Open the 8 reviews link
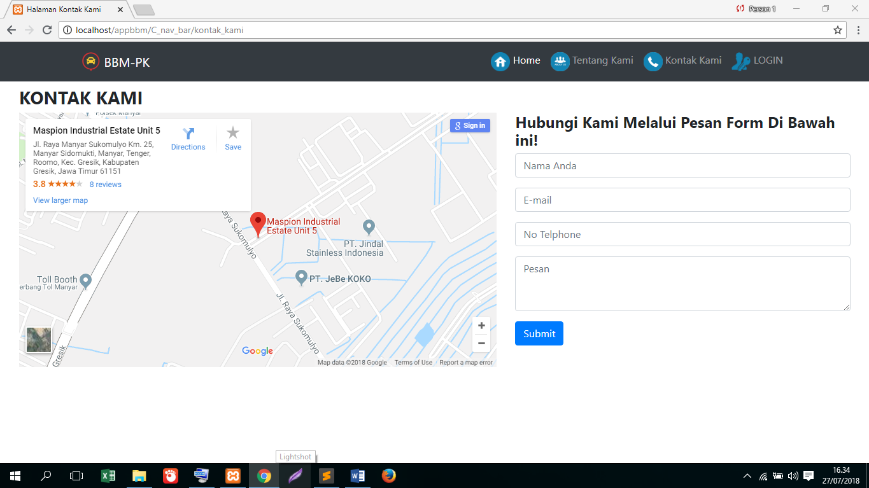869x488 pixels. 106,185
